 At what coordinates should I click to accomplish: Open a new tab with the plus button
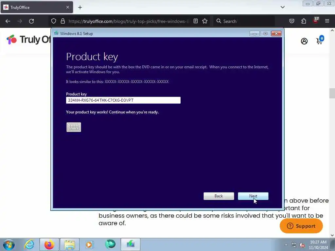[80, 8]
